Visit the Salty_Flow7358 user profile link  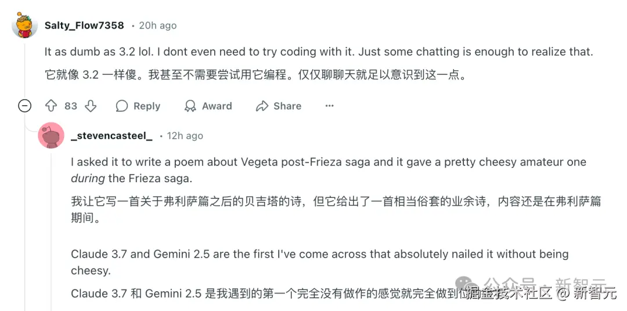(x=84, y=26)
